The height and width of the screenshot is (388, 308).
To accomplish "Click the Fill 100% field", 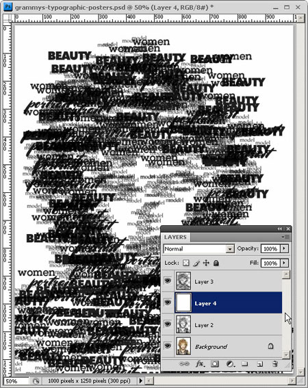I will [x=270, y=263].
